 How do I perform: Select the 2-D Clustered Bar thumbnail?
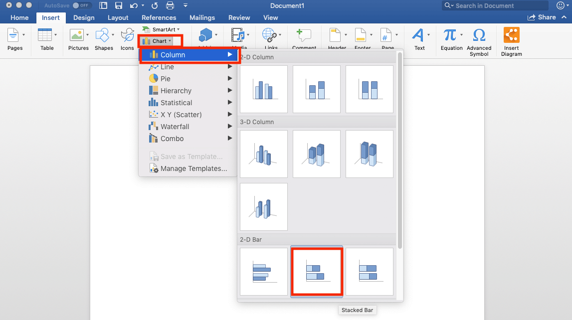(264, 272)
